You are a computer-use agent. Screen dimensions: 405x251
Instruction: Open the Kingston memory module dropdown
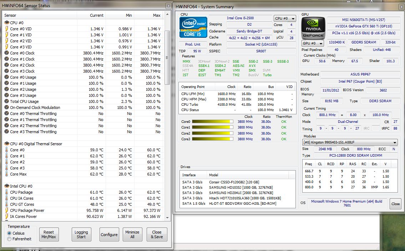tap(350, 142)
